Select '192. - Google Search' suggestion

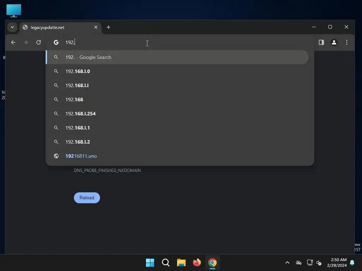tap(177, 57)
